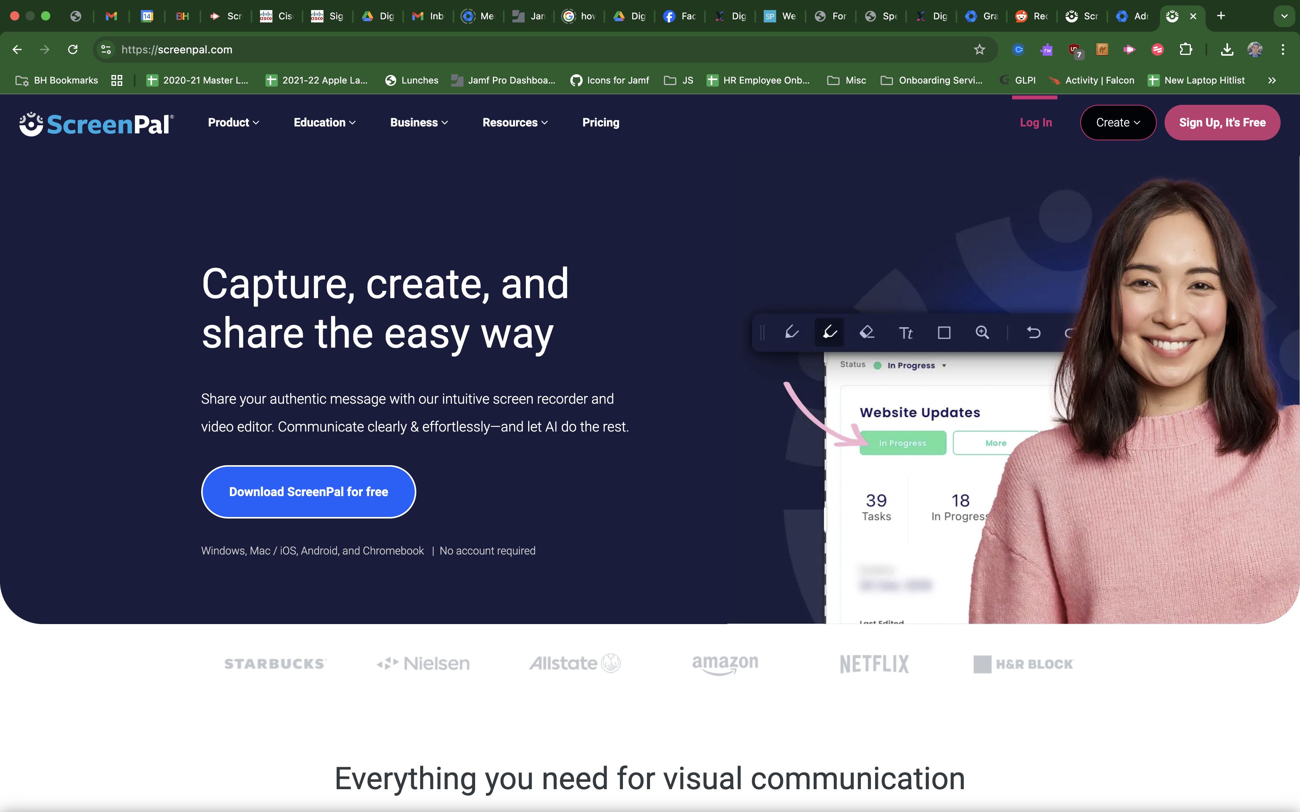Open the Extensions puzzle icon

point(1185,49)
